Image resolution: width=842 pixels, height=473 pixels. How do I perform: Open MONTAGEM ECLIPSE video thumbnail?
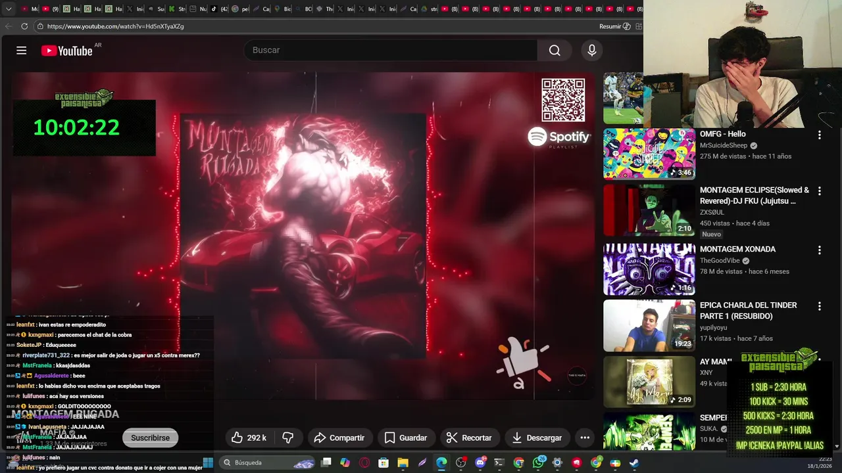pos(649,210)
